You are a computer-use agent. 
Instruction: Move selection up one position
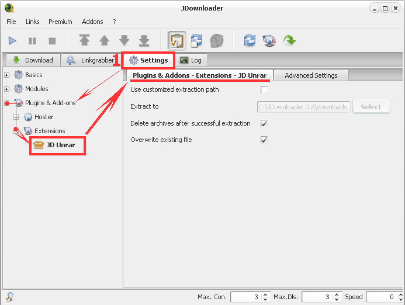[105, 40]
